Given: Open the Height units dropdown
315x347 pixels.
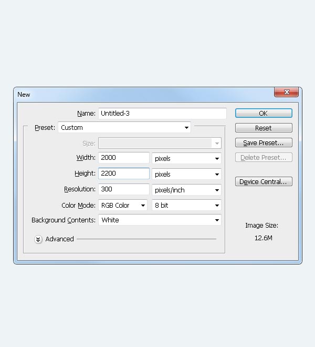Looking at the screenshot, I should 186,174.
